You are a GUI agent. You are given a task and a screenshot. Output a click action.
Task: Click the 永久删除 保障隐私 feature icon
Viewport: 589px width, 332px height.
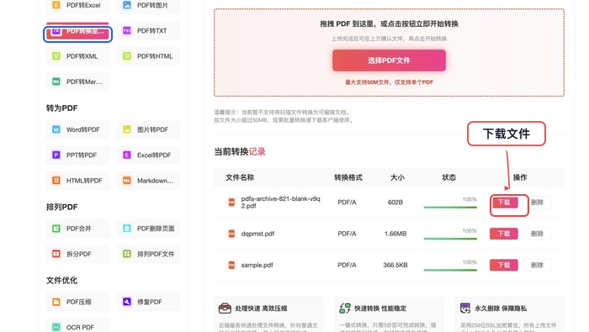[x=465, y=308]
